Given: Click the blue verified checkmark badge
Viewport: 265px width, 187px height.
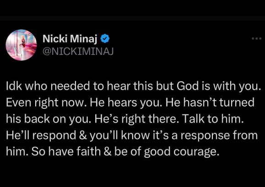Looking at the screenshot, I should (x=105, y=39).
